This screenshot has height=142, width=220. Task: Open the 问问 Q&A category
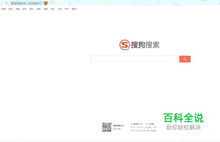click(x=60, y=9)
